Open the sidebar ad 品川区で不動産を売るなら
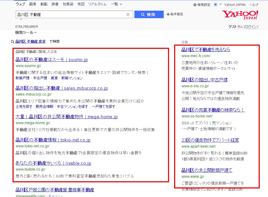 (206, 50)
